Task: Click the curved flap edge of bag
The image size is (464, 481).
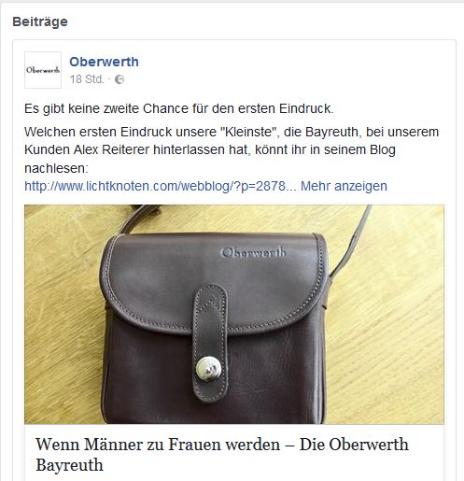Action: (218, 325)
